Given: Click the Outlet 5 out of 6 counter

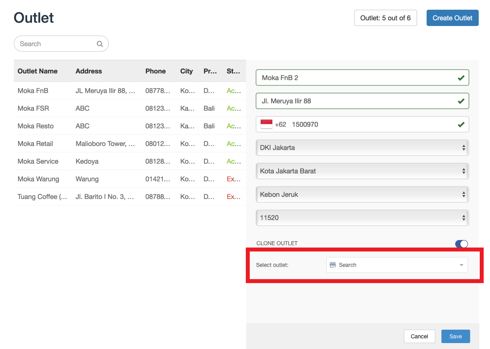Looking at the screenshot, I should coord(385,18).
